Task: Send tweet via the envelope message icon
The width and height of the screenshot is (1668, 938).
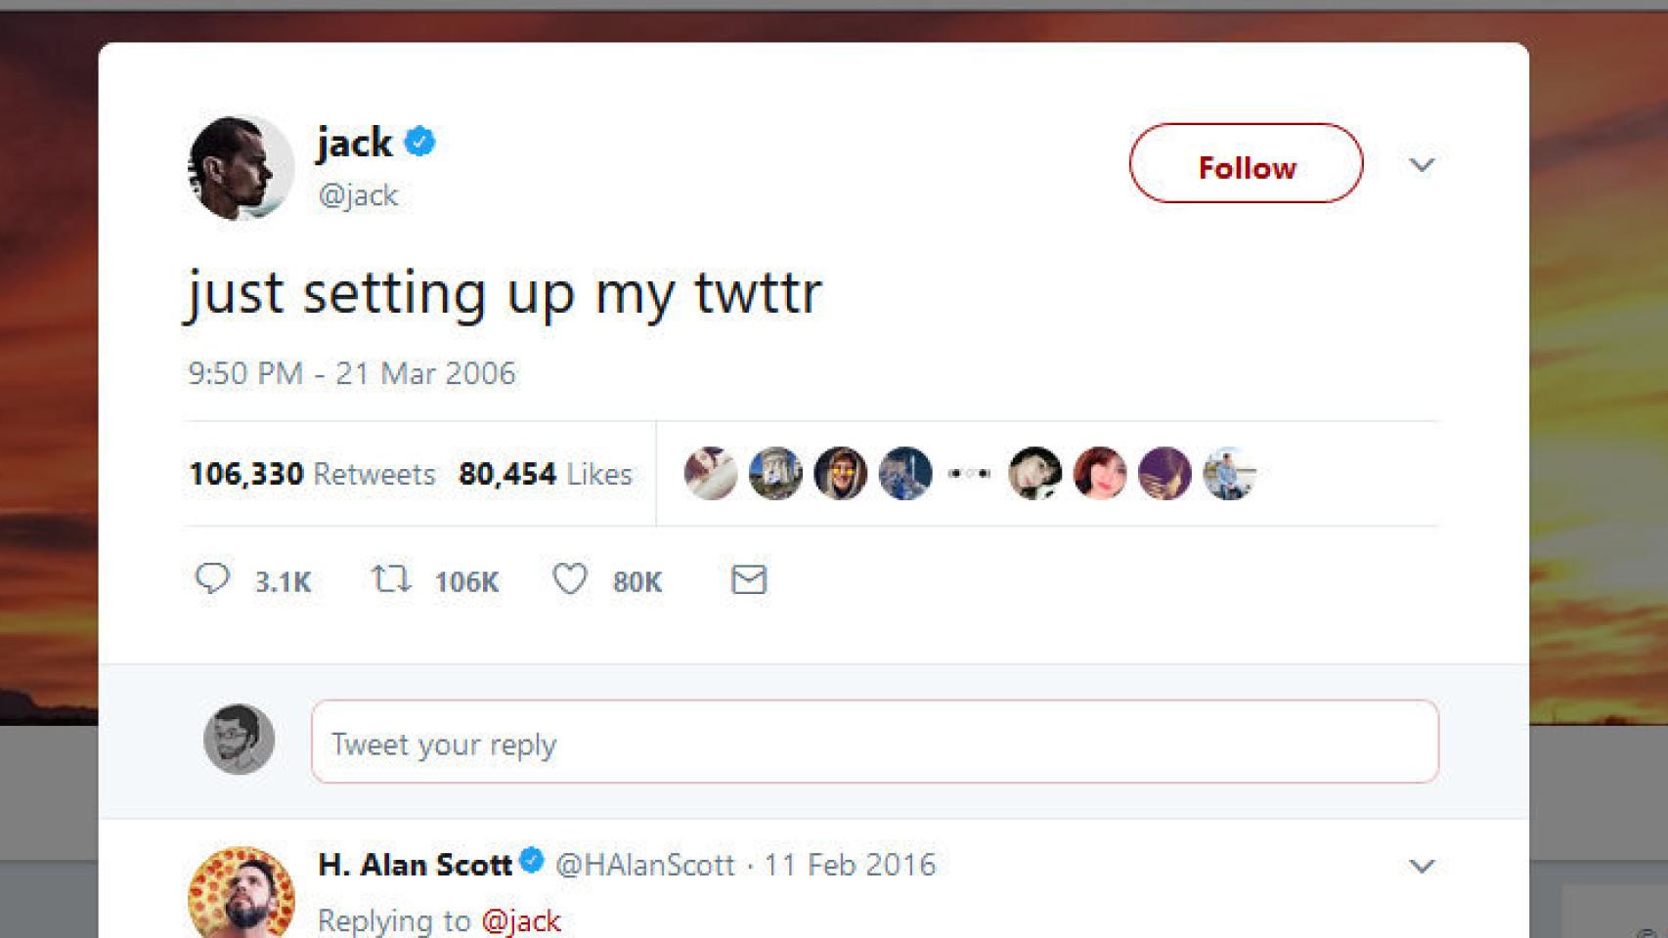Action: click(x=749, y=580)
